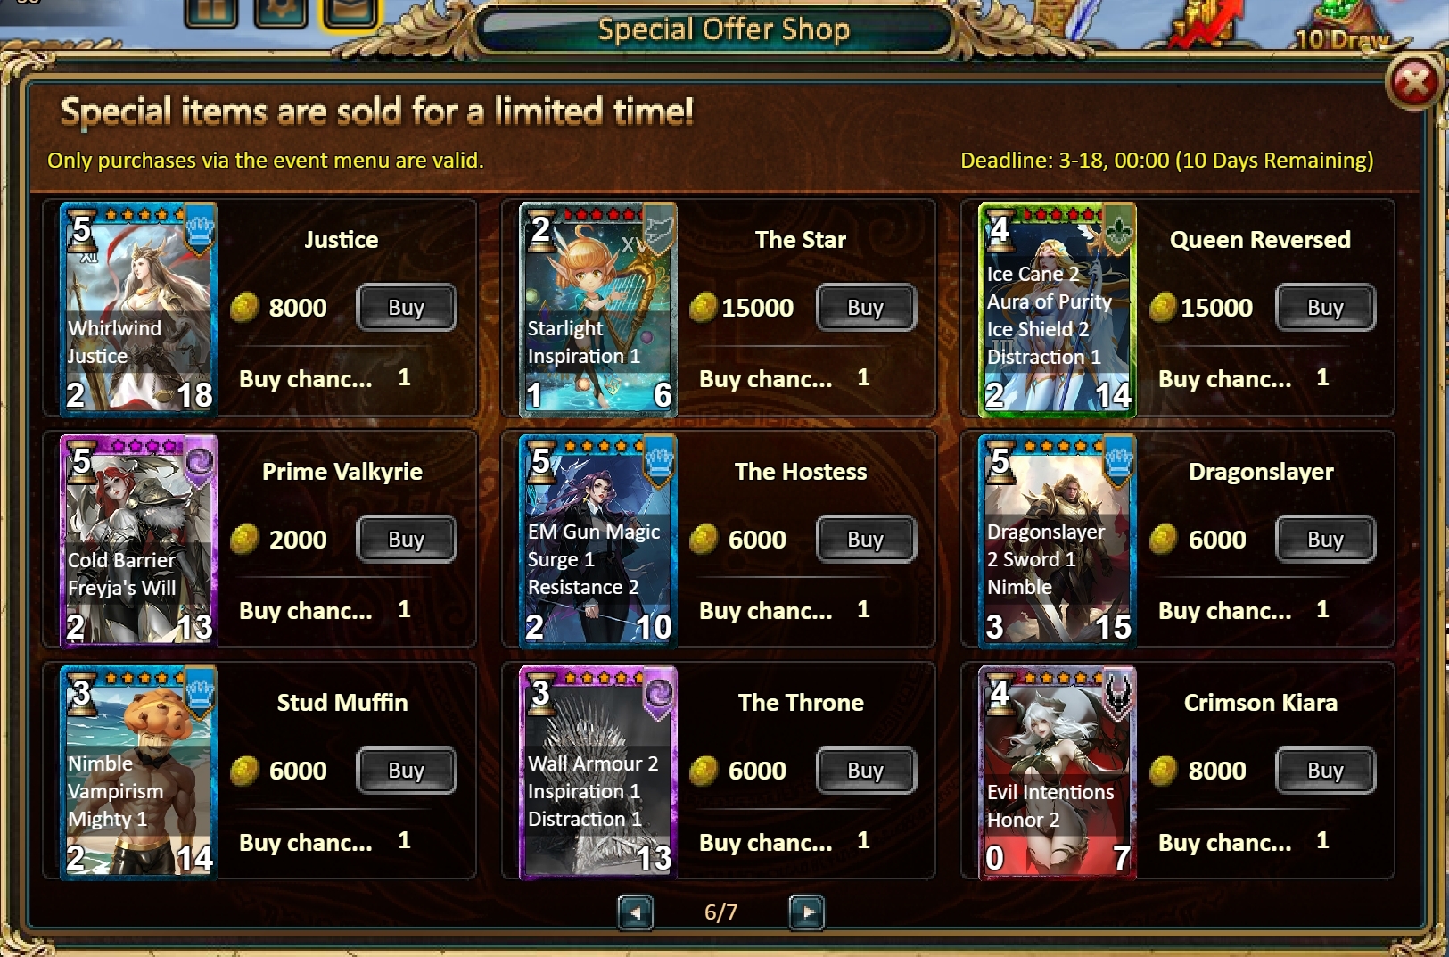The height and width of the screenshot is (957, 1449).
Task: View The Throne card thumbnail
Action: (x=598, y=772)
